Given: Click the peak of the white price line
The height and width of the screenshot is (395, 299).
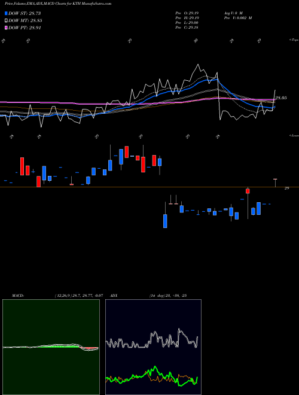Looking at the screenshot, I should tap(198, 65).
